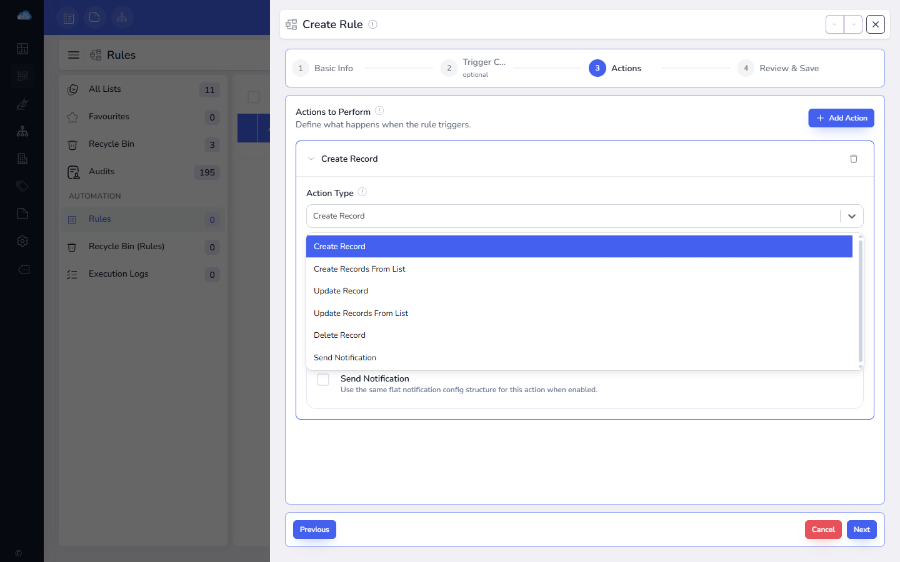Click the building icon in left sidebar
The image size is (900, 562).
22,159
